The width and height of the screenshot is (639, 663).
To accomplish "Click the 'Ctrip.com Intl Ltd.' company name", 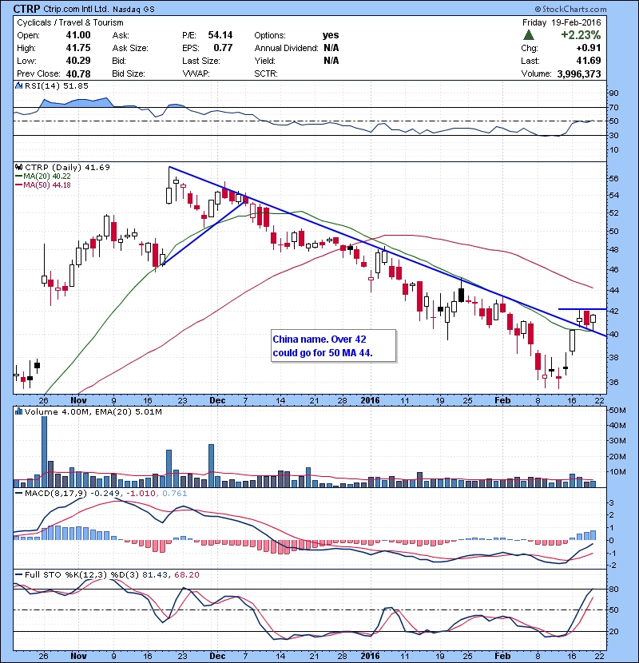I will point(76,9).
